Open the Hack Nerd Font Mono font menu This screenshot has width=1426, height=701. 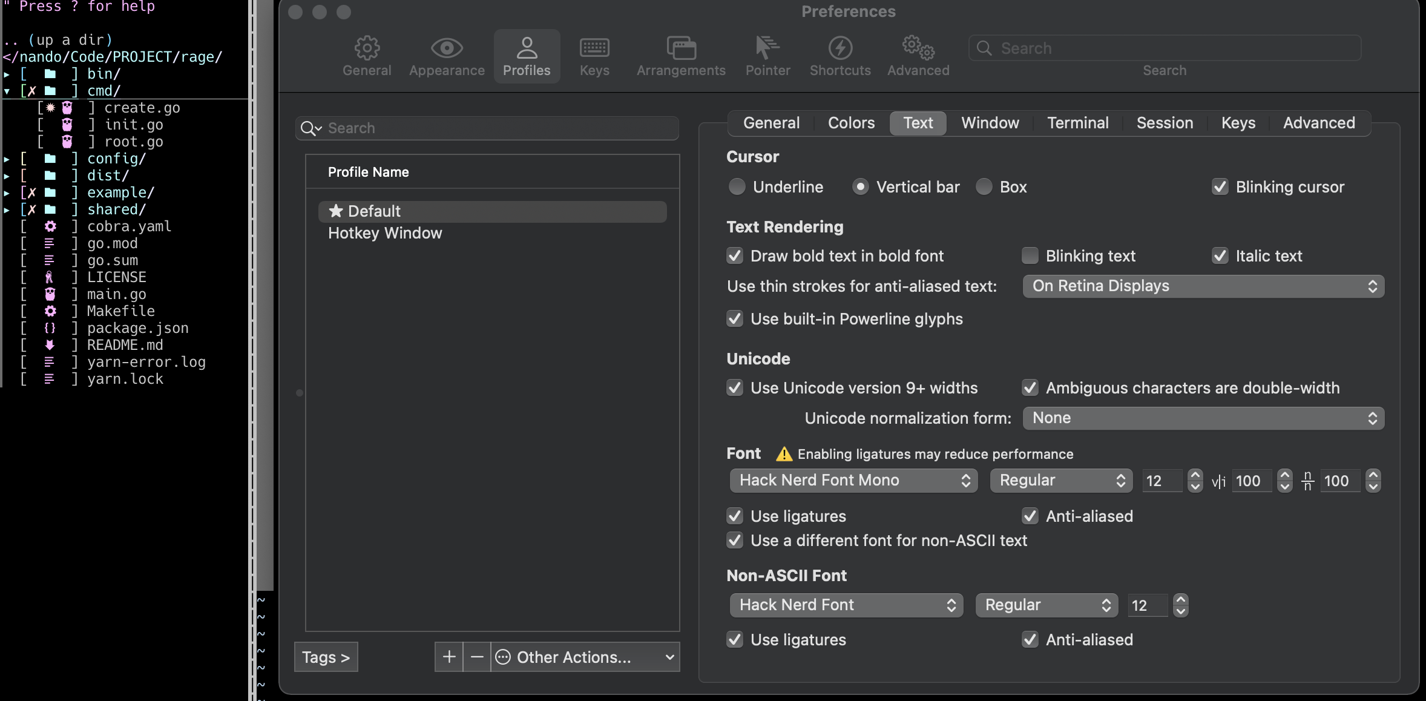[852, 481]
